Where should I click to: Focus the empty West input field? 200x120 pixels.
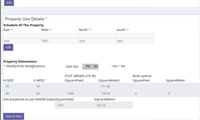60,35
